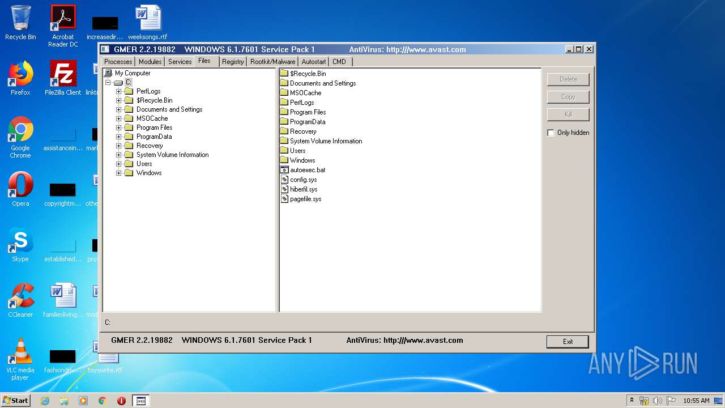725x408 pixels.
Task: Open Opera from the taskbar
Action: 122,401
